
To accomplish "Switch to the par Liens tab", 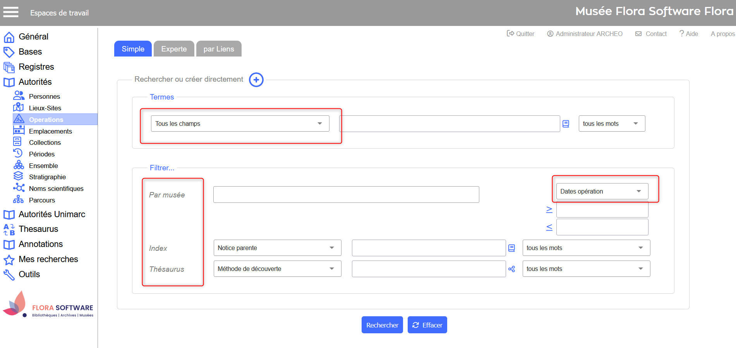I will (219, 49).
